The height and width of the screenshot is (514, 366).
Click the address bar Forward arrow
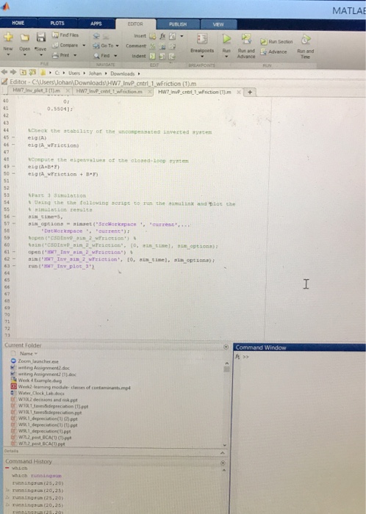[x=13, y=72]
